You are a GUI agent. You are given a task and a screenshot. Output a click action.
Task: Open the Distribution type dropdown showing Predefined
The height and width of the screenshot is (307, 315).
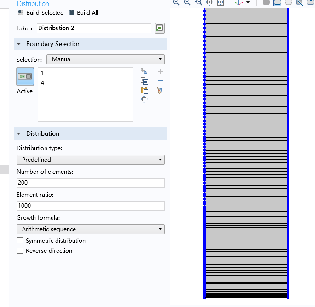click(x=91, y=160)
